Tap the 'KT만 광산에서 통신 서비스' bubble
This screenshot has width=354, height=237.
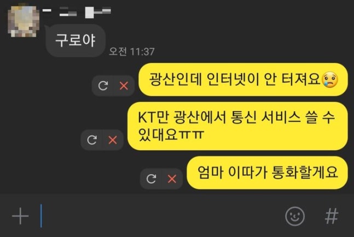[x=237, y=126]
